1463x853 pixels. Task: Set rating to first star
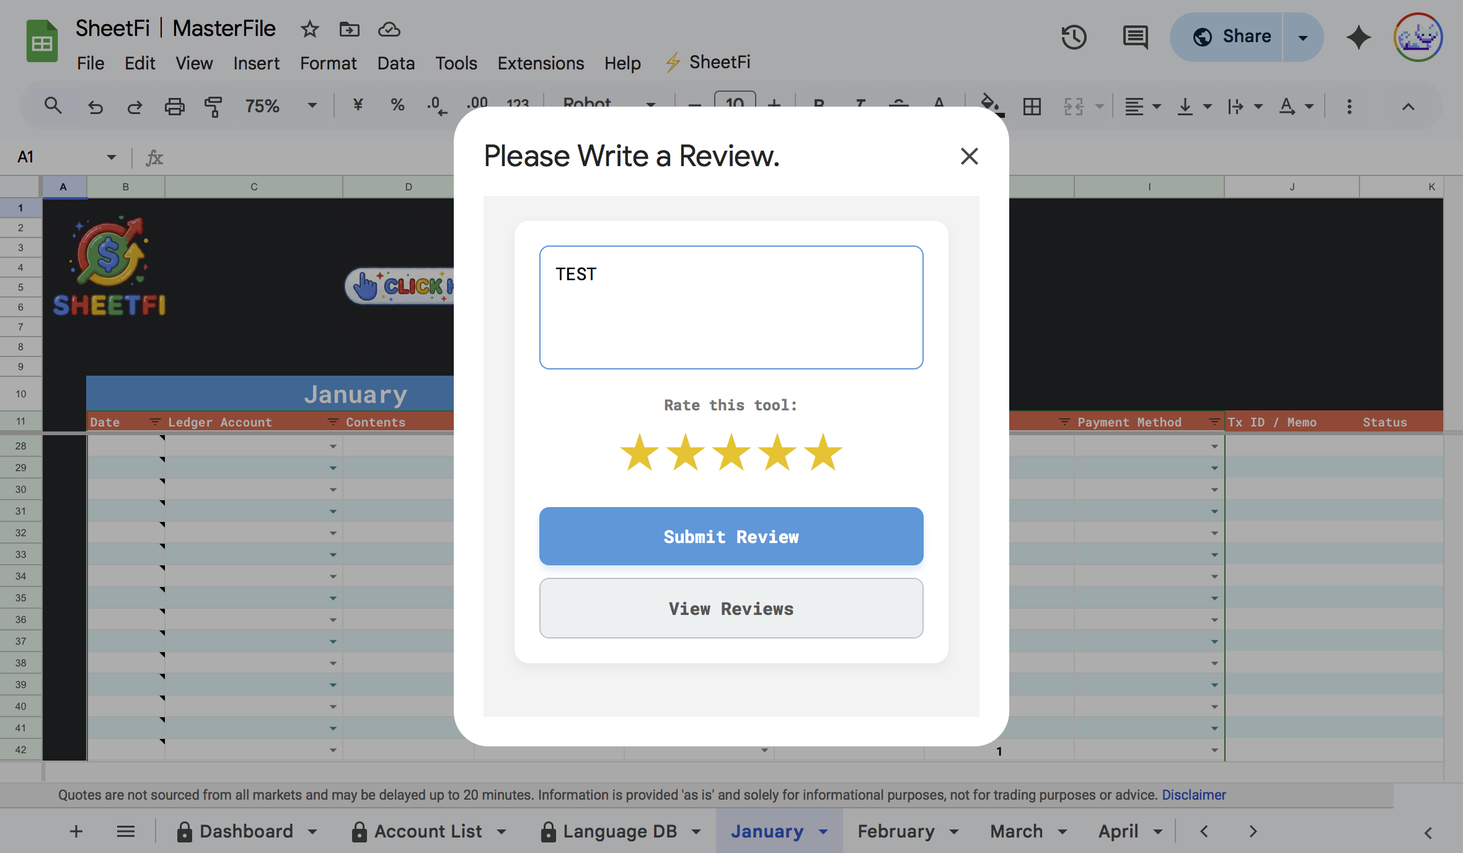[x=639, y=453]
